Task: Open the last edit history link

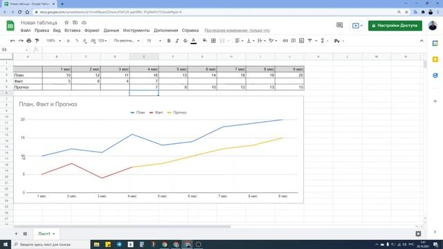Action: click(x=237, y=30)
